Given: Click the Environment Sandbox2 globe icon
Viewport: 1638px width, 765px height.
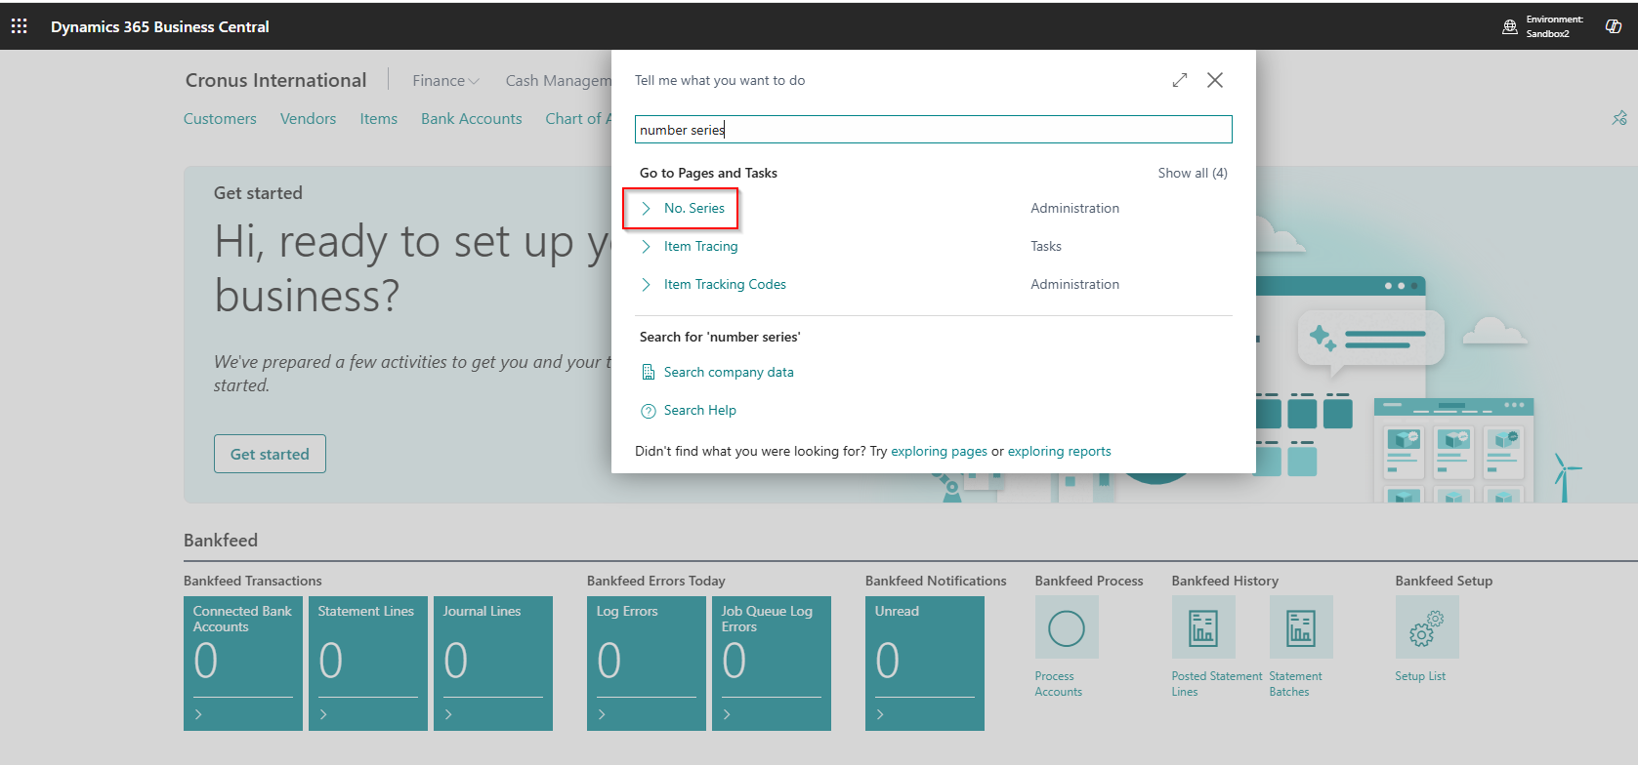Looking at the screenshot, I should tap(1510, 26).
